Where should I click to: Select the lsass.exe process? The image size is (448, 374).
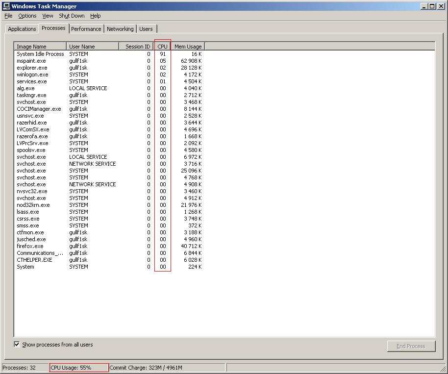click(x=109, y=212)
